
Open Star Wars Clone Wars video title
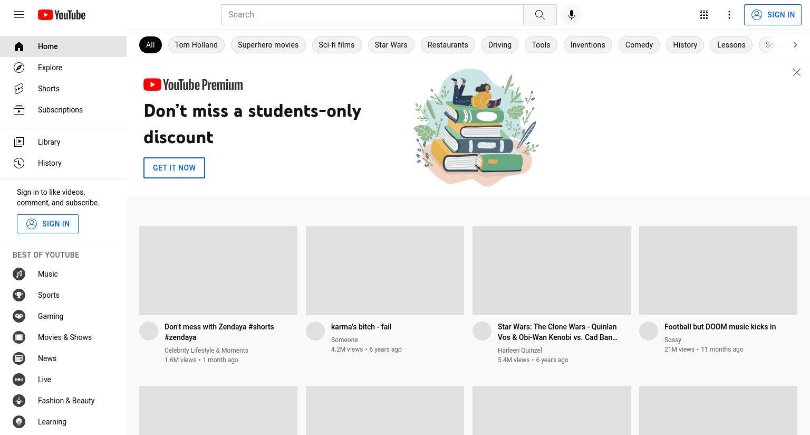(557, 332)
